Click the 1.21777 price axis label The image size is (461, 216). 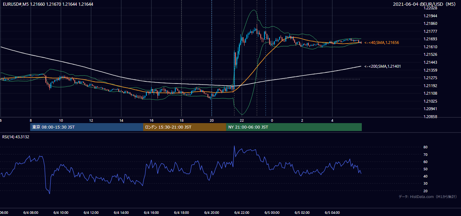pyautogui.click(x=430, y=31)
